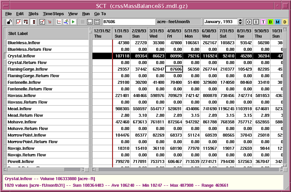The width and height of the screenshot is (291, 192).
Task: Click the 7/31/93 Sat column header
Action: tap(227, 34)
